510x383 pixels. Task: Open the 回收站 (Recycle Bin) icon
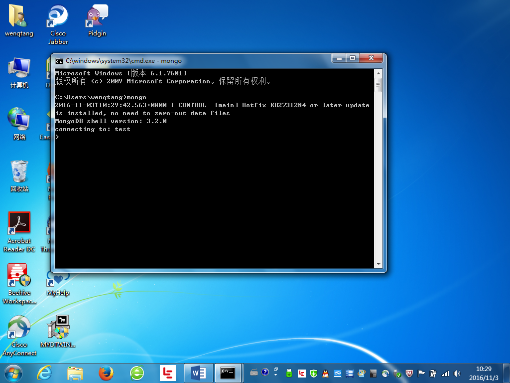(19, 176)
